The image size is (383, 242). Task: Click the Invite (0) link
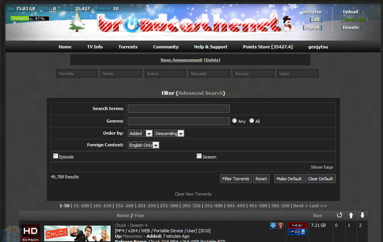[354, 20]
